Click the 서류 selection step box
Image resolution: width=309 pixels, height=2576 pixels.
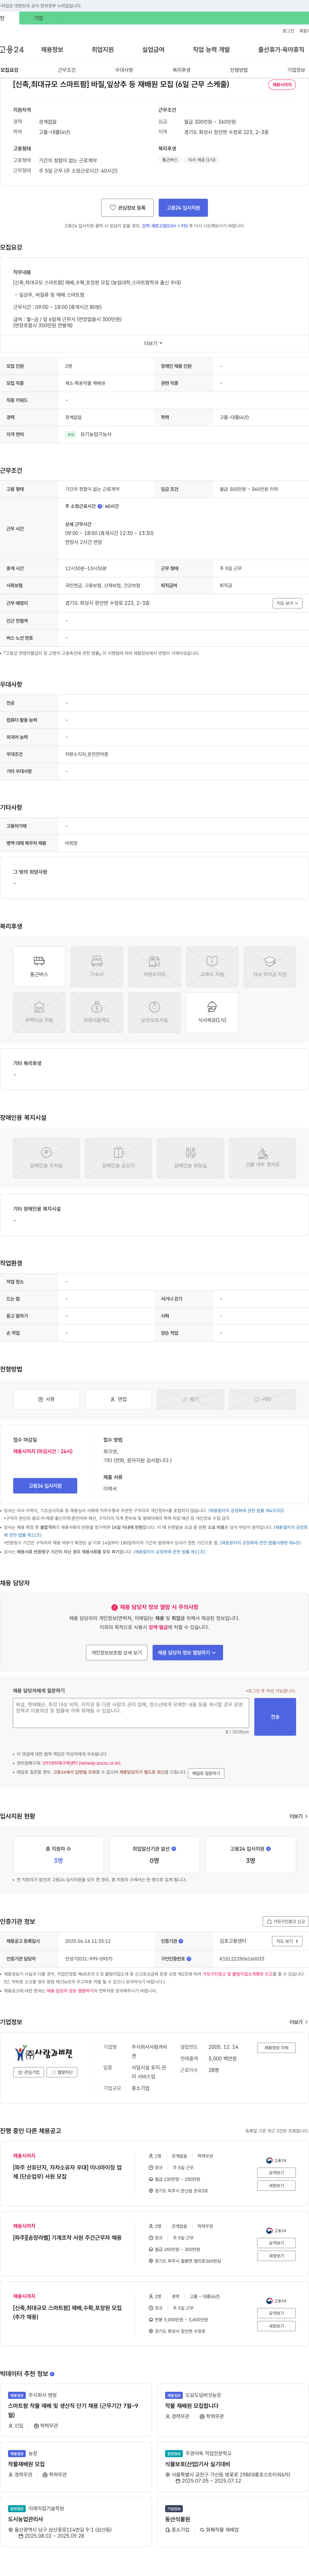click(46, 1399)
